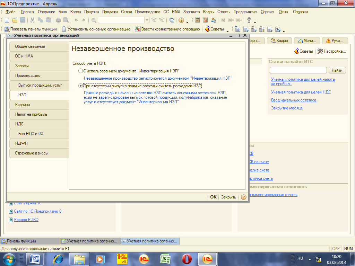This screenshot has width=355, height=266.
Task: Click the Save diskette icon
Action: click(x=23, y=20)
